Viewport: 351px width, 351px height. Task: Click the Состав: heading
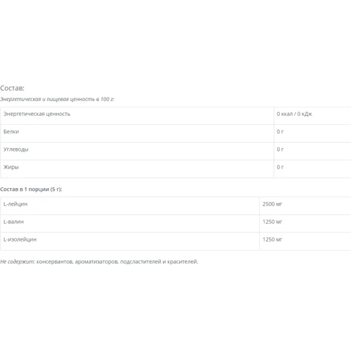tap(12, 88)
